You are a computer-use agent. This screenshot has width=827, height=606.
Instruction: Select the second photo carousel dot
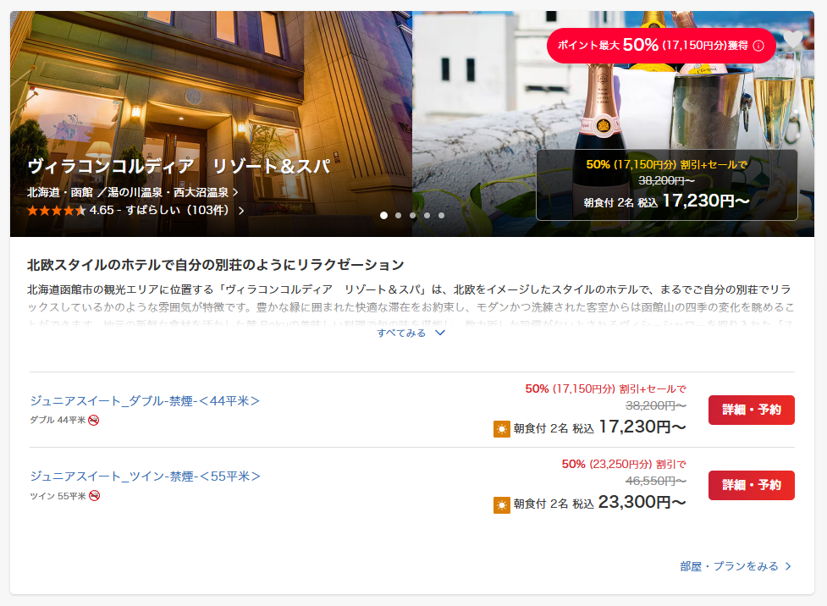pos(398,216)
